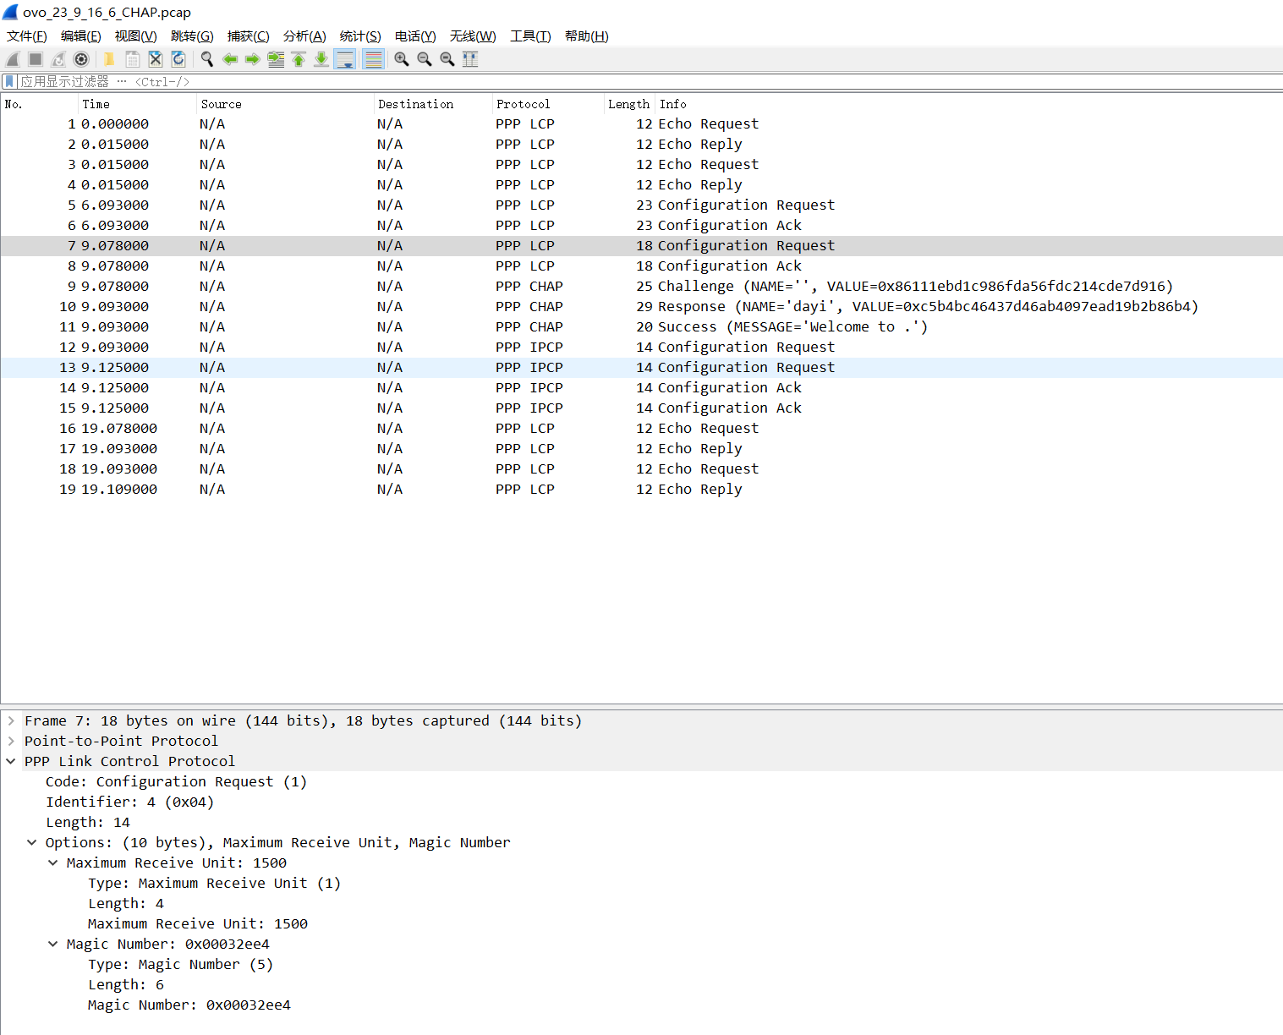Image resolution: width=1283 pixels, height=1035 pixels.
Task: Select packet 10 CHAP Response 'dayi' row
Action: click(641, 306)
